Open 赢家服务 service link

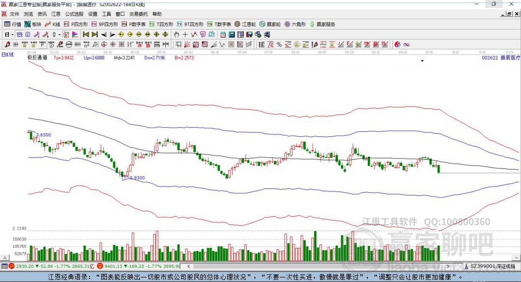tap(322, 24)
